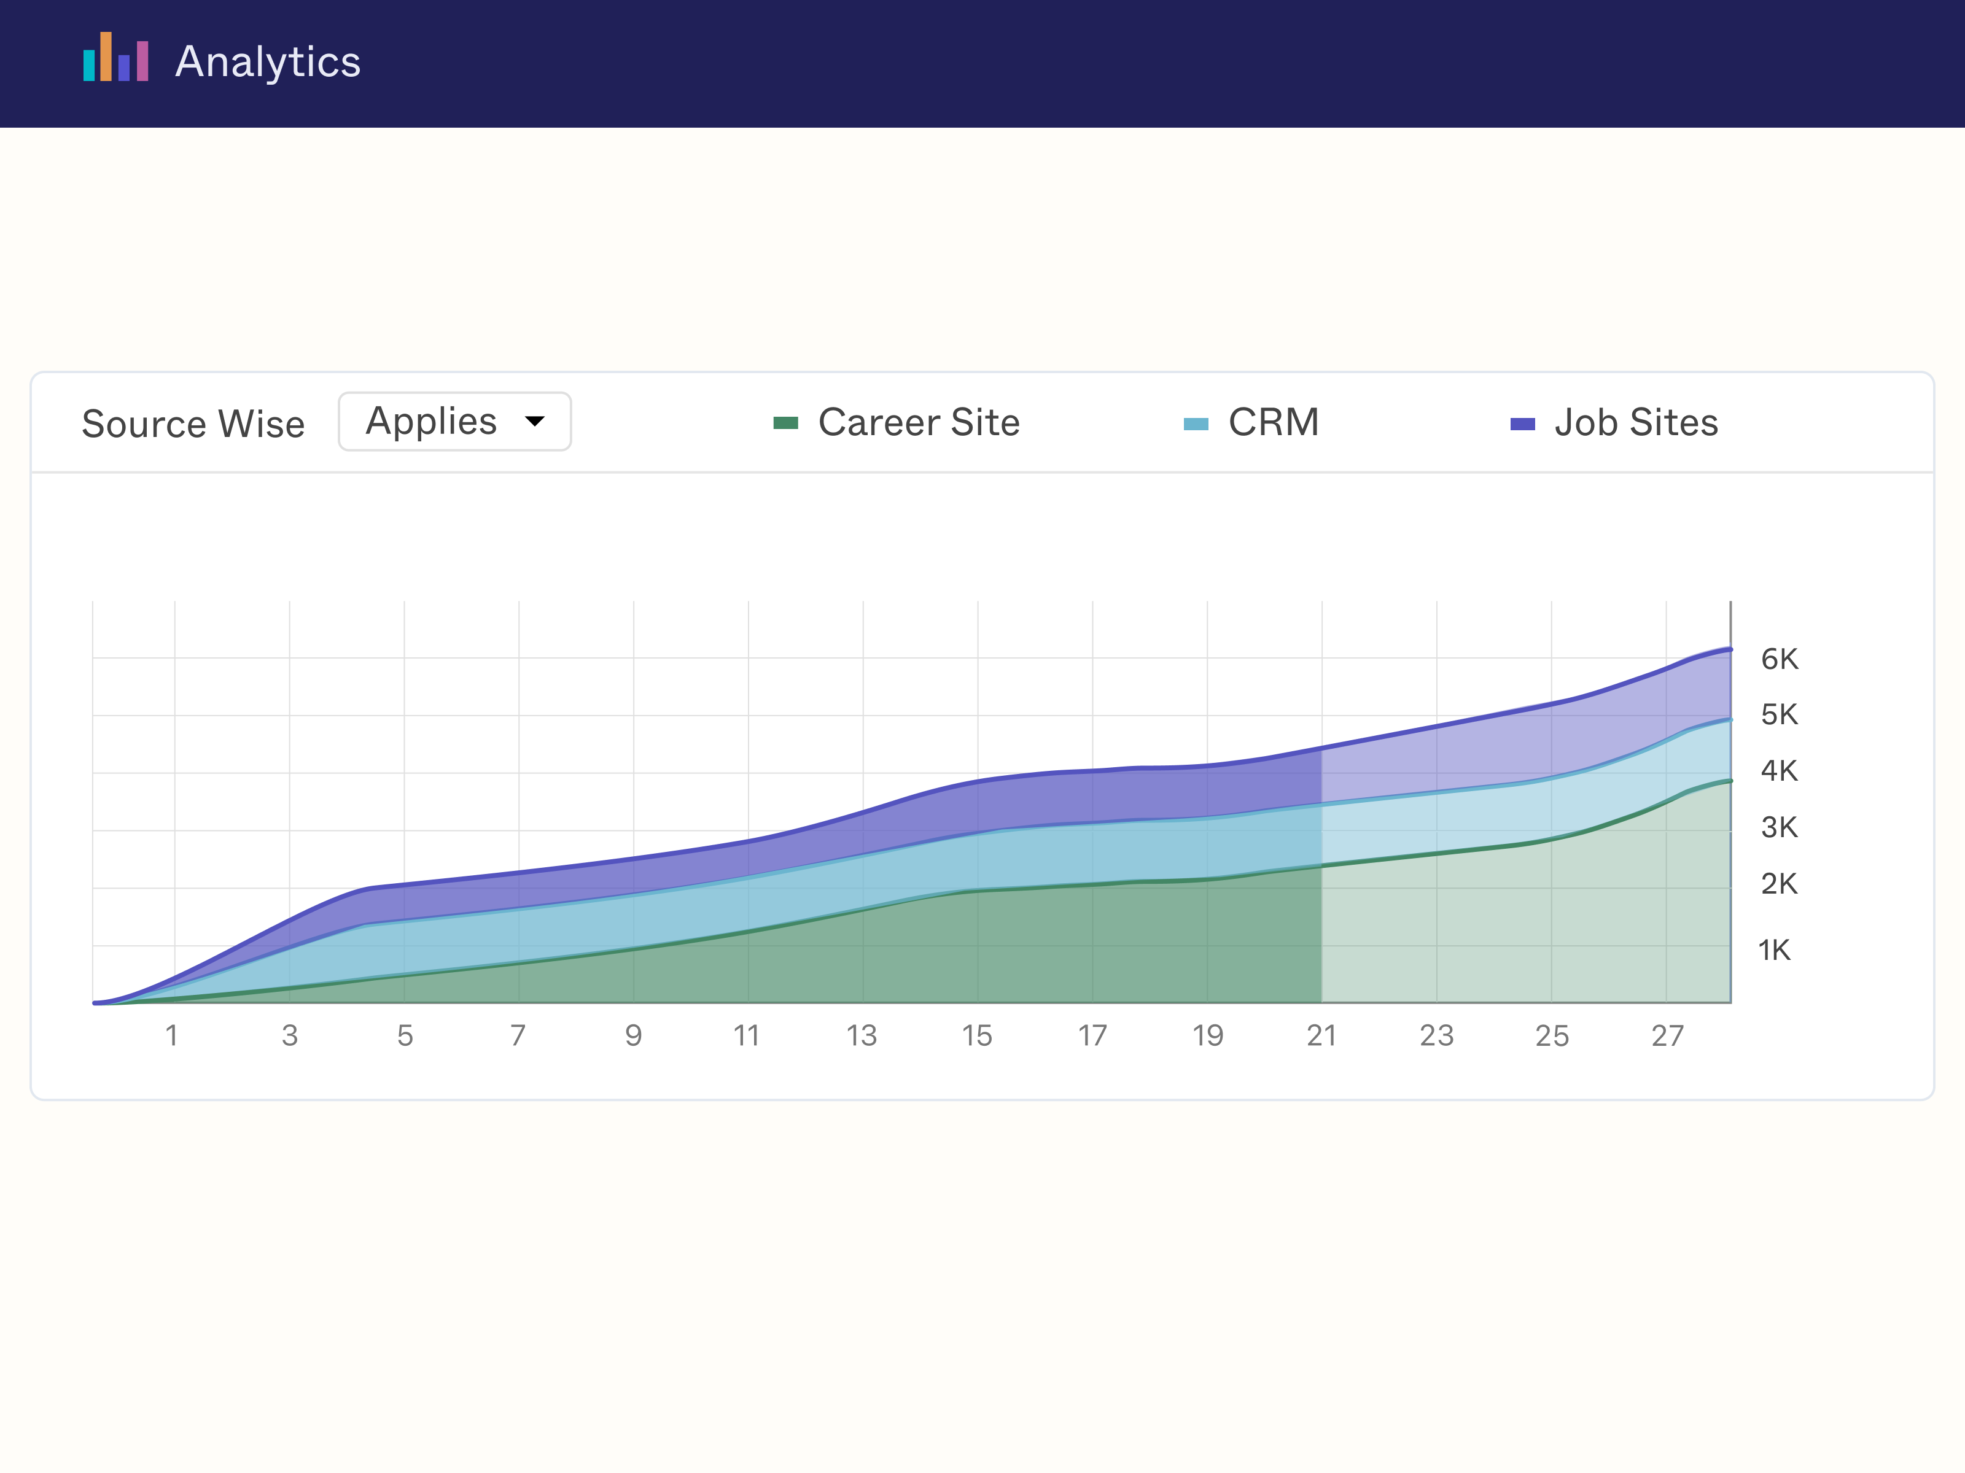
Task: Click the purple Job Sites legend swatch
Action: click(1523, 425)
